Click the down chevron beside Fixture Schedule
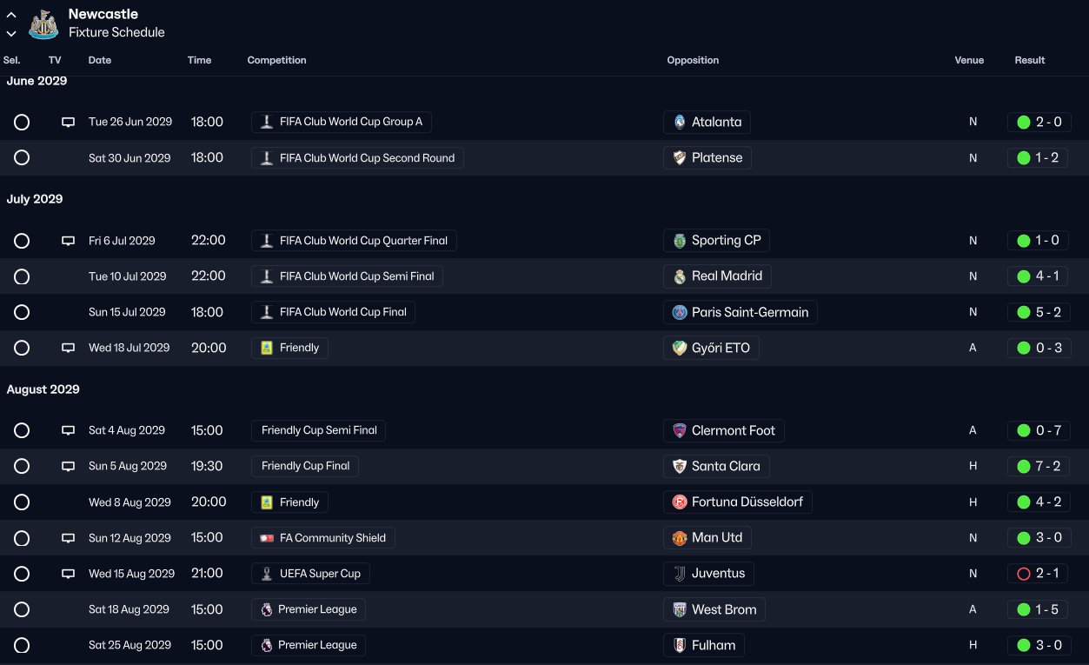The height and width of the screenshot is (665, 1089). 11,33
